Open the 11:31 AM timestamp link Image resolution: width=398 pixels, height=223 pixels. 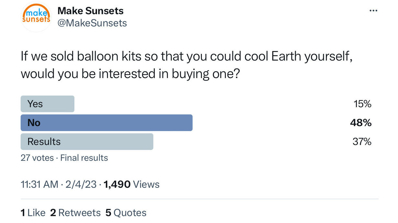[x=39, y=184]
